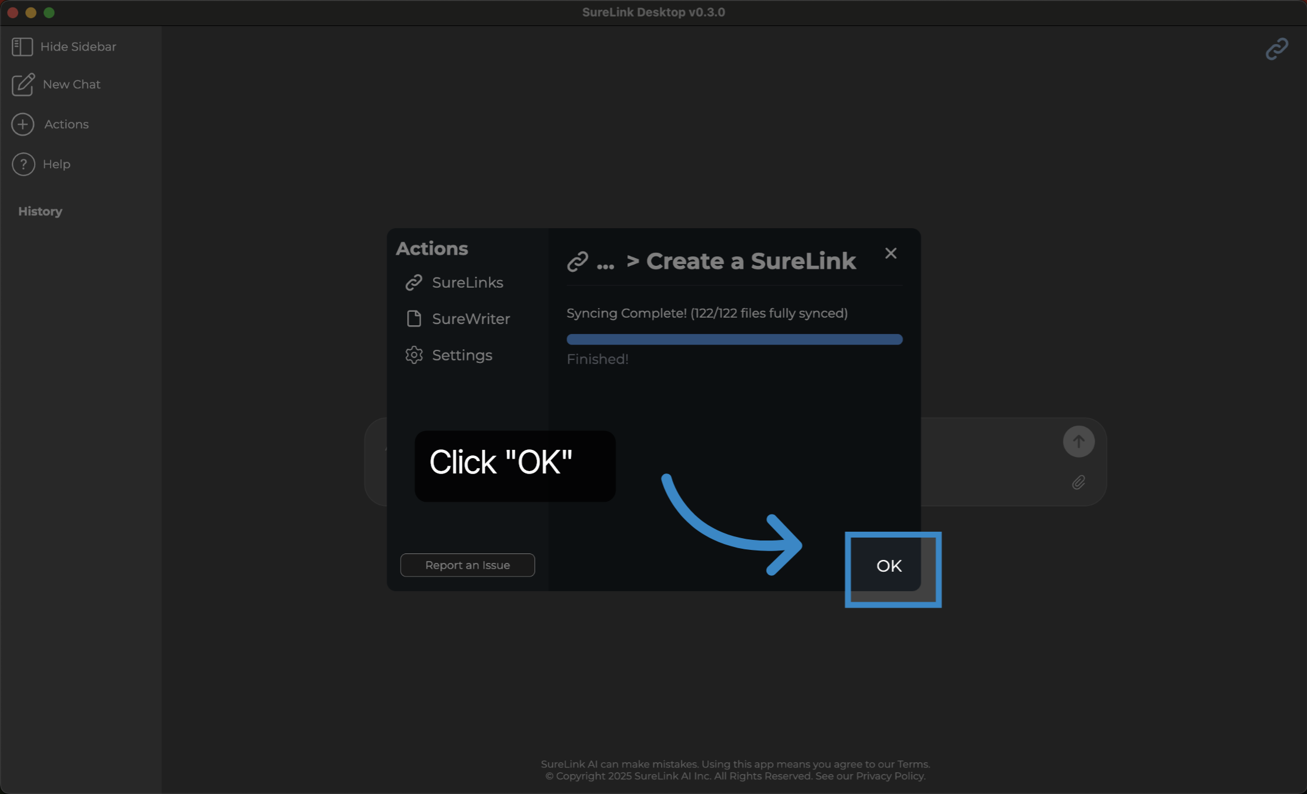Screen dimensions: 1307x794
Task: Click the SureLink chain icon at top right
Action: (x=1276, y=49)
